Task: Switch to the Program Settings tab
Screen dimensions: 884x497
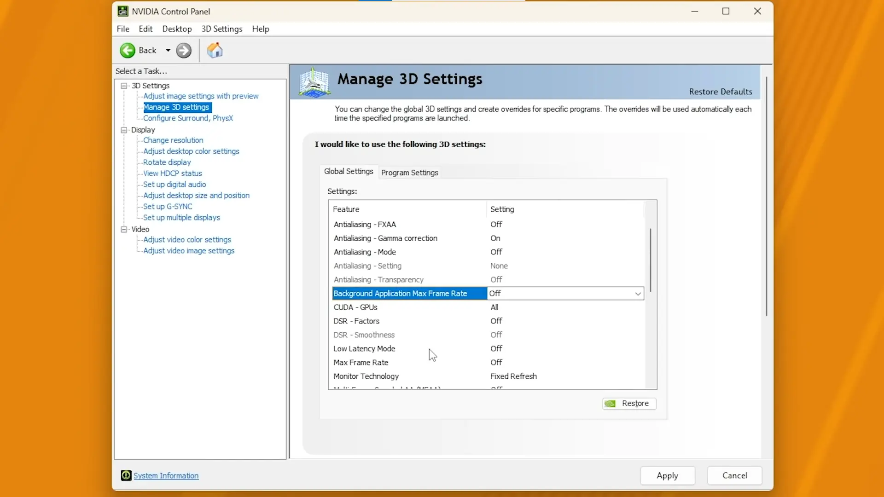Action: (409, 173)
